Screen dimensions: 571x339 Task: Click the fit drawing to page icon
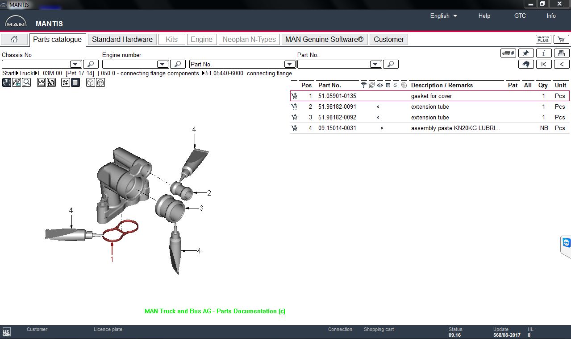42,82
